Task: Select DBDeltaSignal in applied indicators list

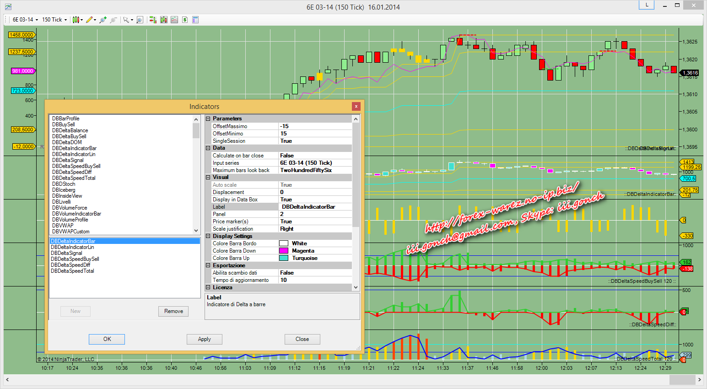Action: (67, 253)
